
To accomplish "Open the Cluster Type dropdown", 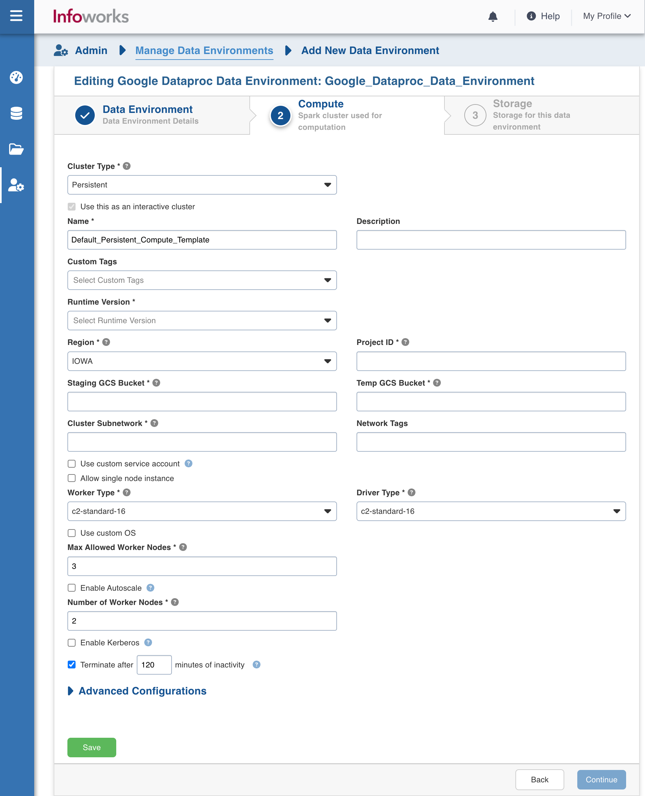I will [x=202, y=185].
